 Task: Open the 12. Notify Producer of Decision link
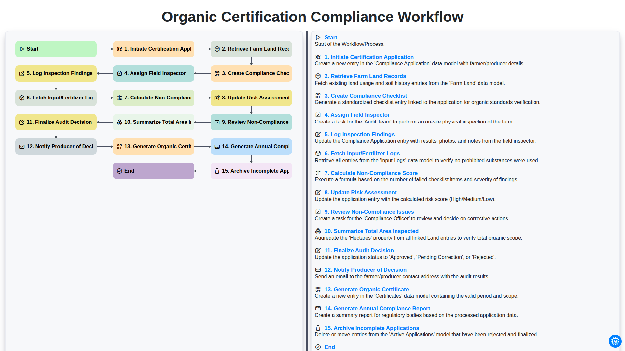[x=366, y=270]
